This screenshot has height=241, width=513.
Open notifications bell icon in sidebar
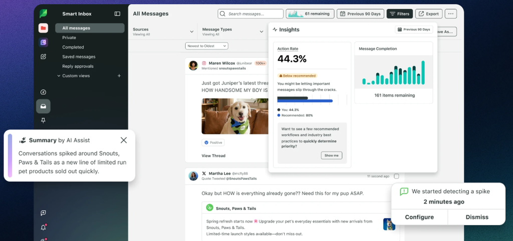(43, 227)
